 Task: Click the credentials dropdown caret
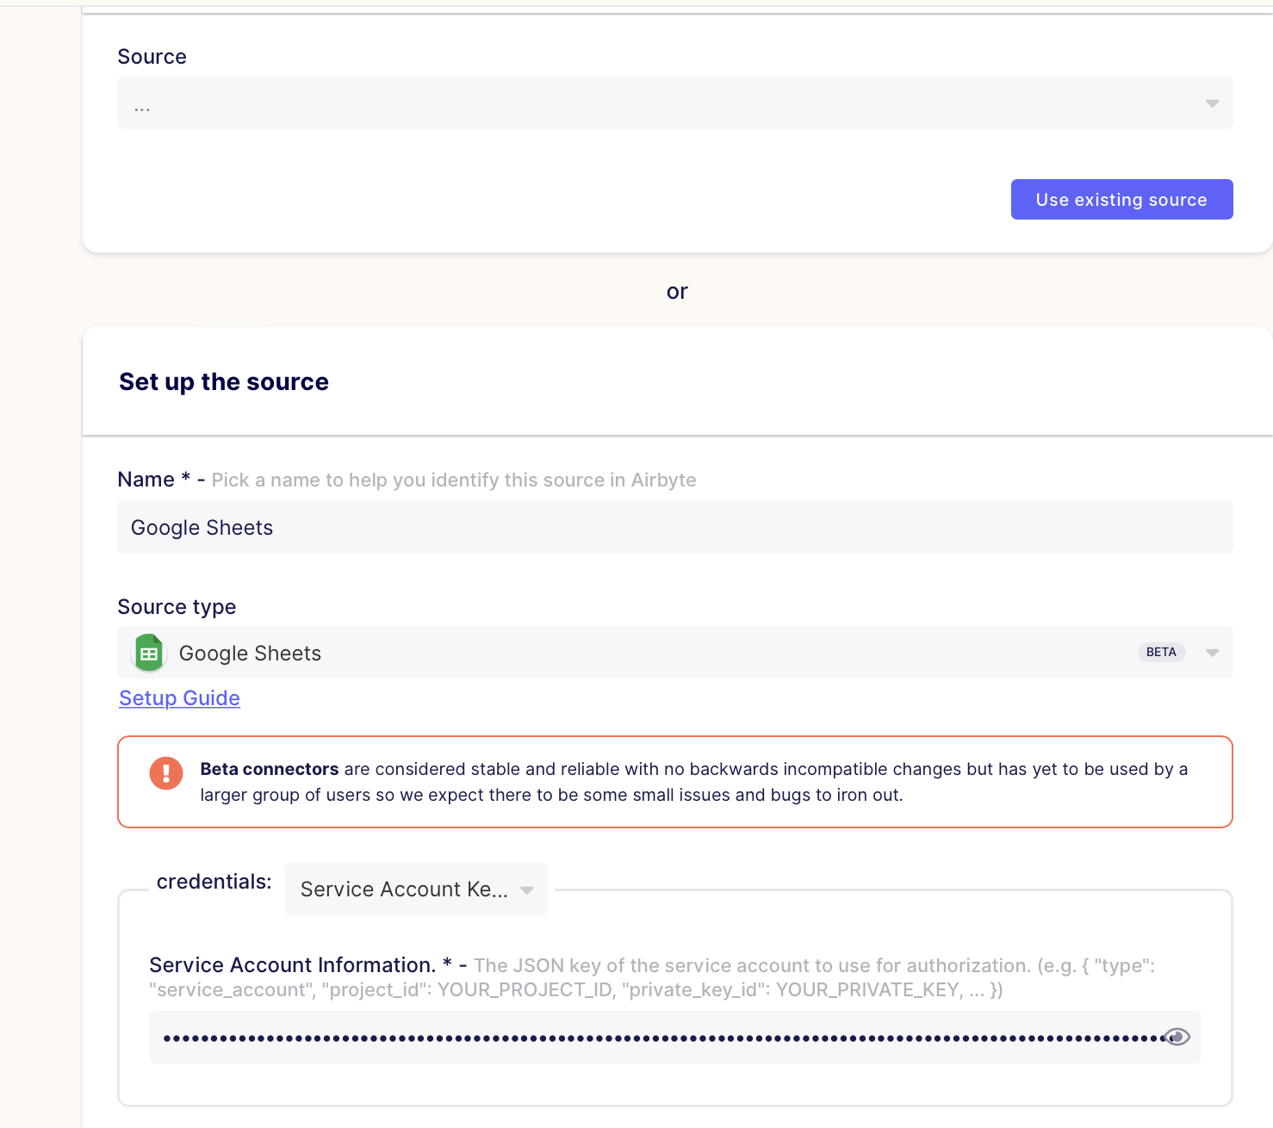(x=527, y=890)
